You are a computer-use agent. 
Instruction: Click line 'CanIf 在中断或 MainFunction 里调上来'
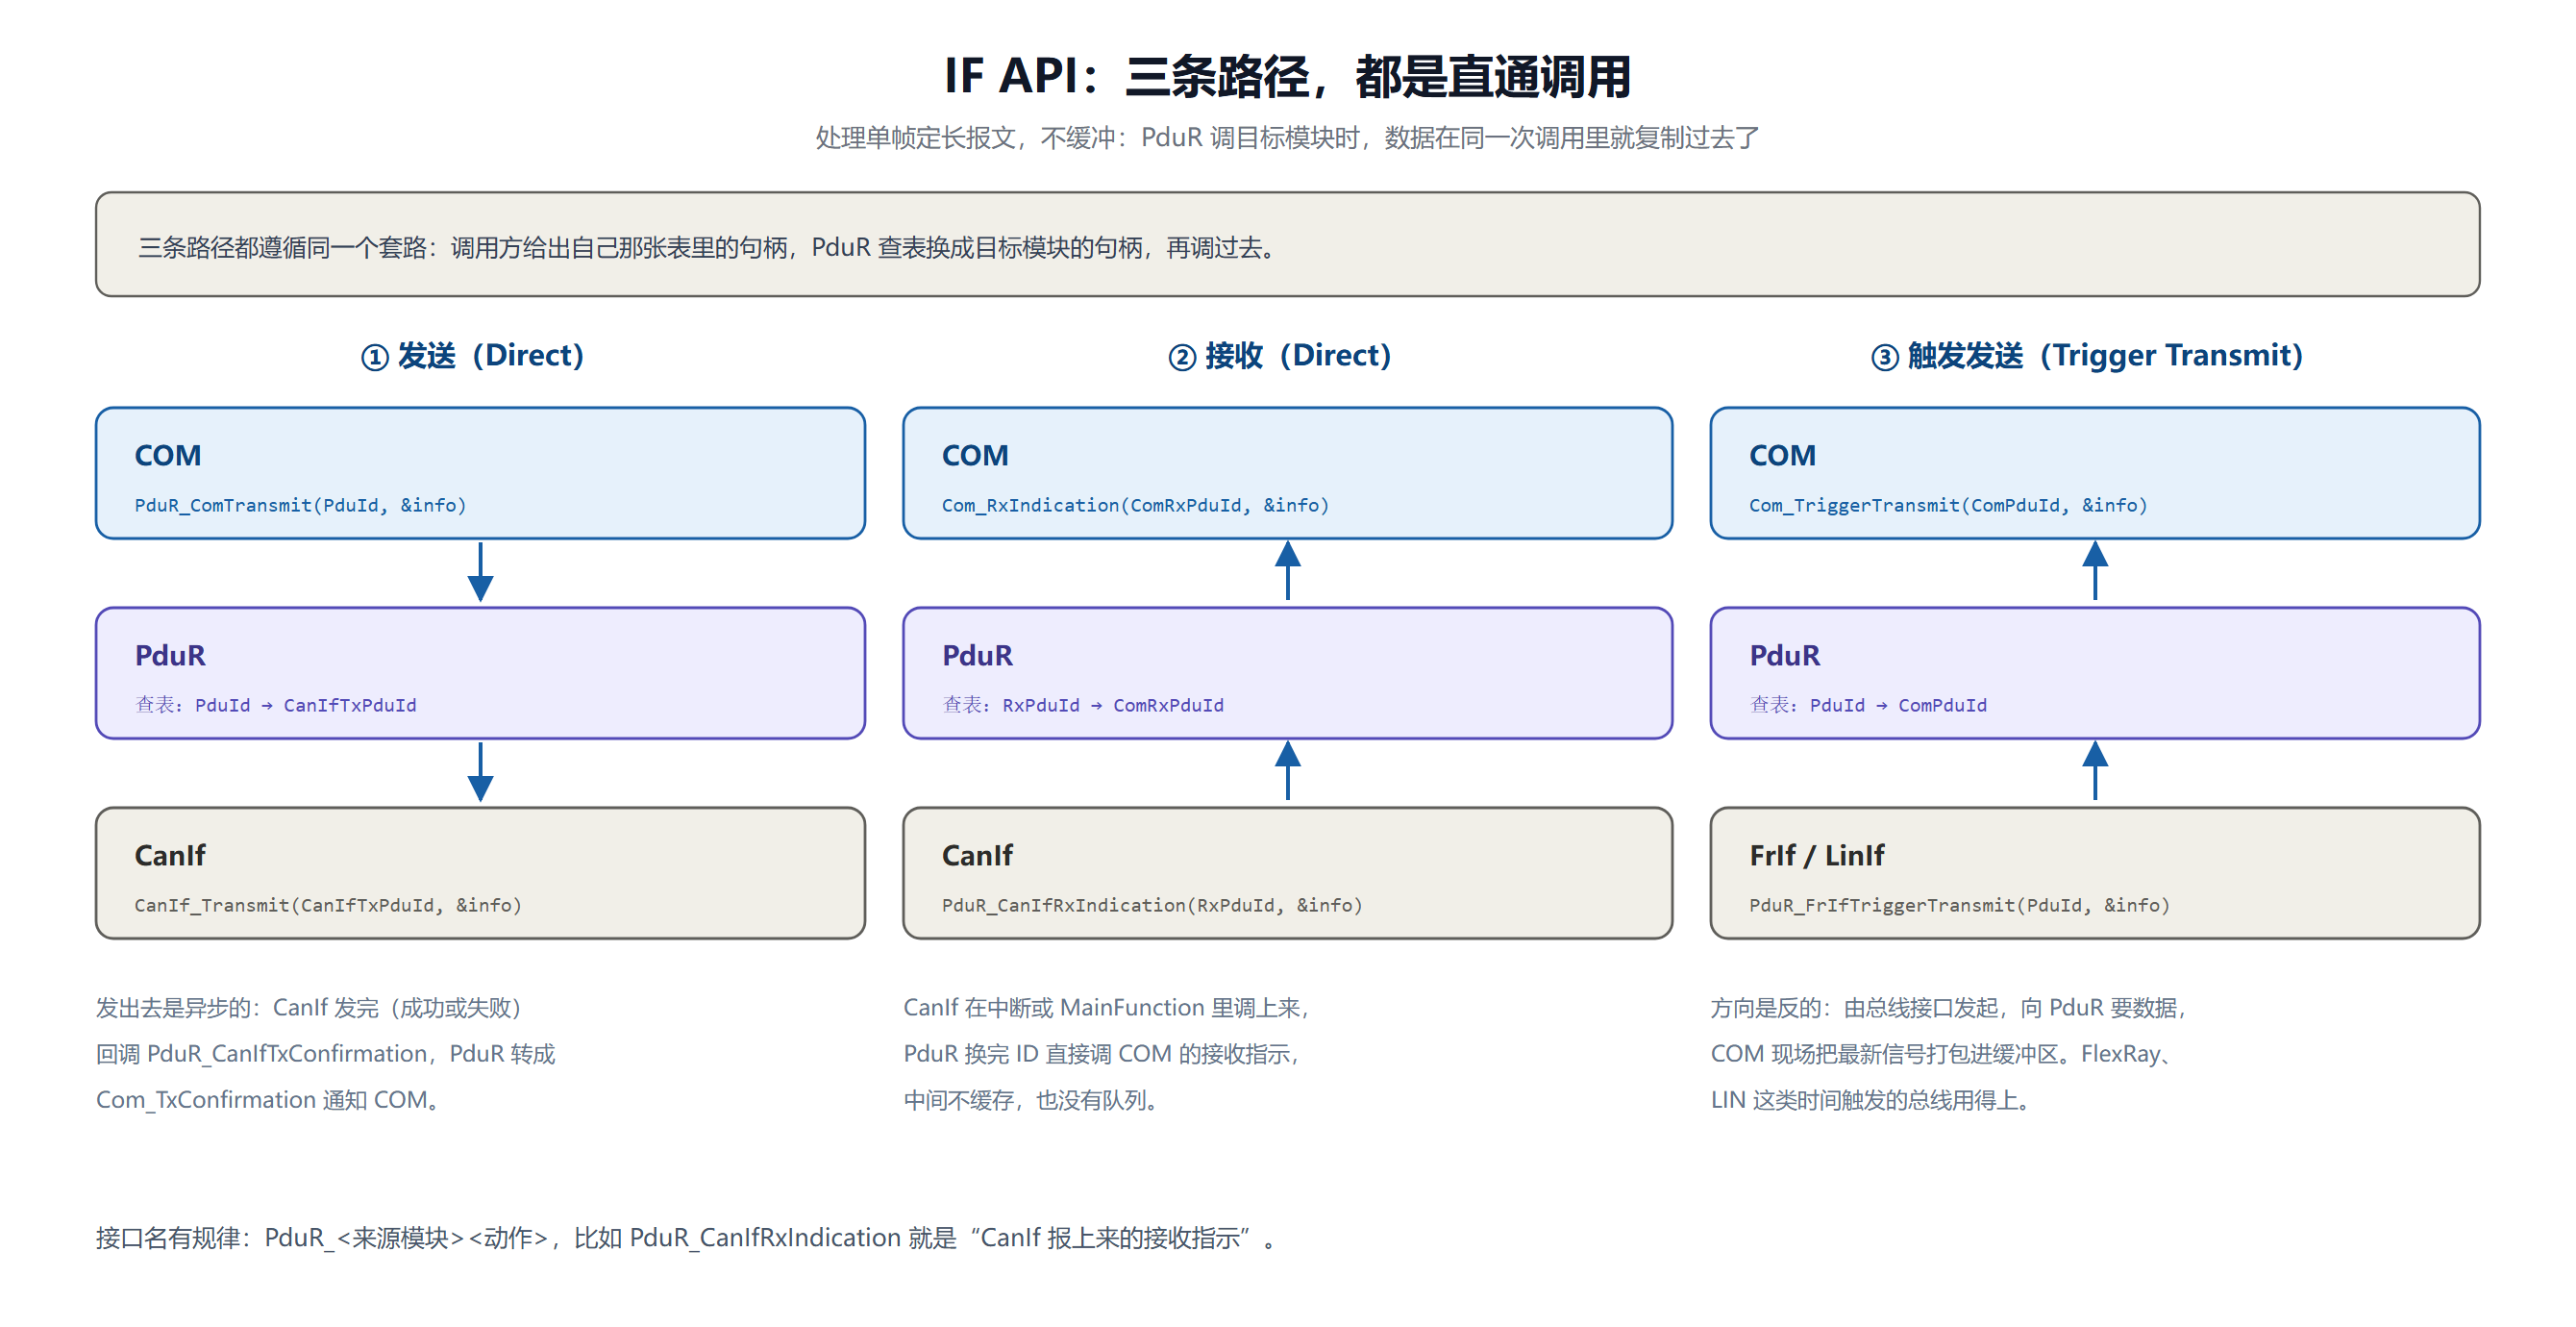point(1107,1008)
